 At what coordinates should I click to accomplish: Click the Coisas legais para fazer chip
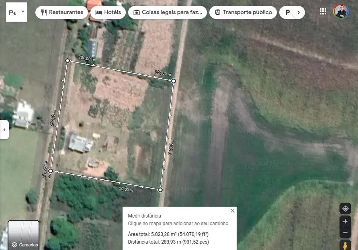tap(168, 12)
